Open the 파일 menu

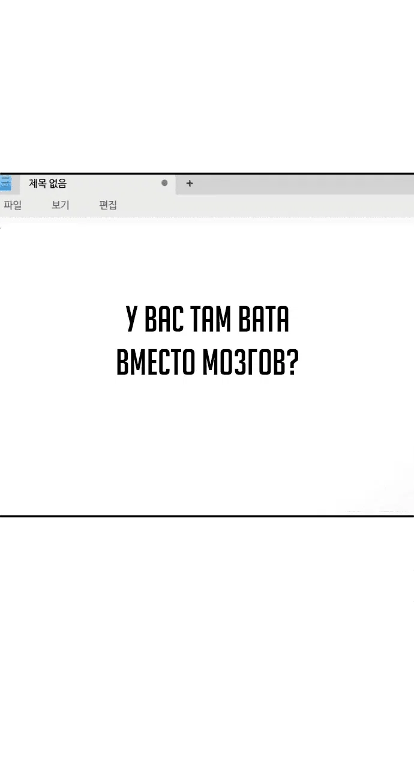13,205
